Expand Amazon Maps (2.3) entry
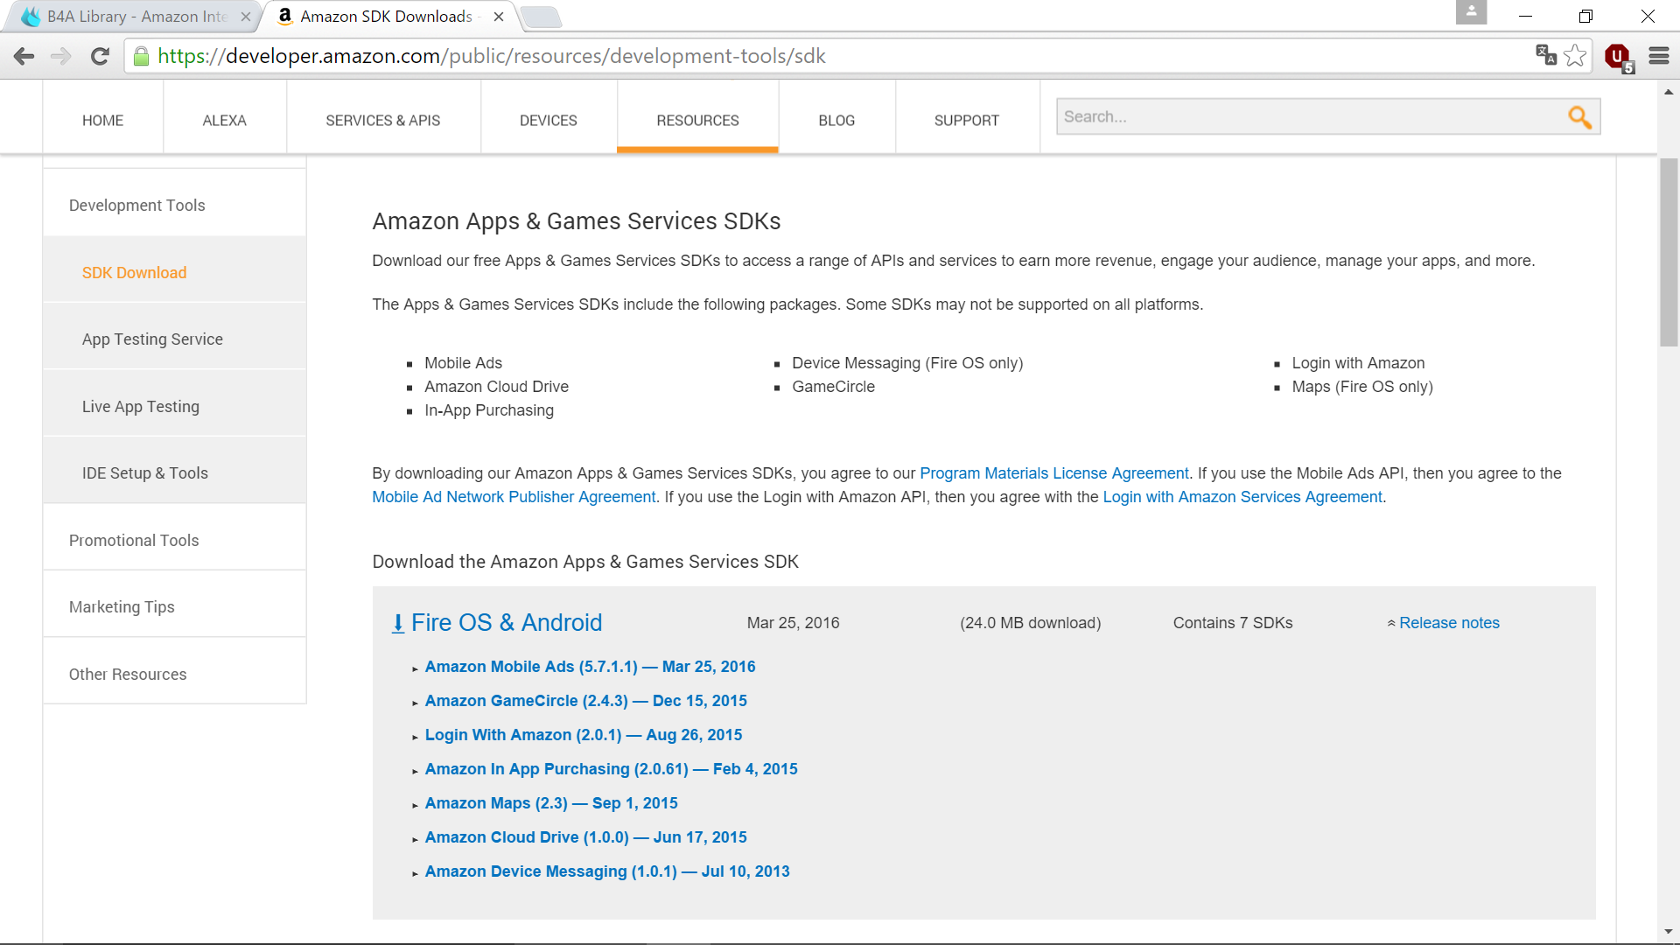Viewport: 1680px width, 945px height. tap(551, 803)
